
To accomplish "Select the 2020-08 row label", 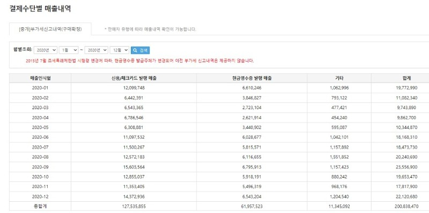I will (x=40, y=157).
